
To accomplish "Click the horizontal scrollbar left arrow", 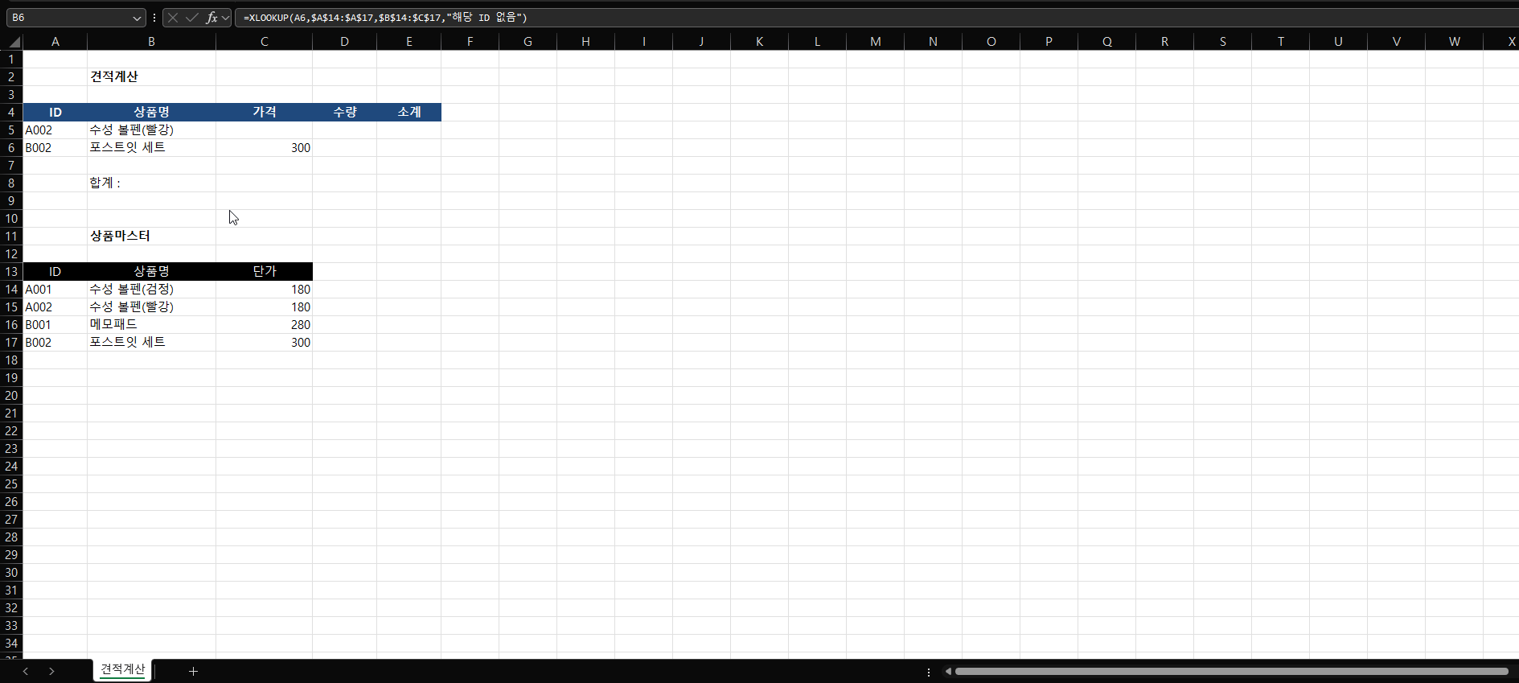I will pos(948,671).
